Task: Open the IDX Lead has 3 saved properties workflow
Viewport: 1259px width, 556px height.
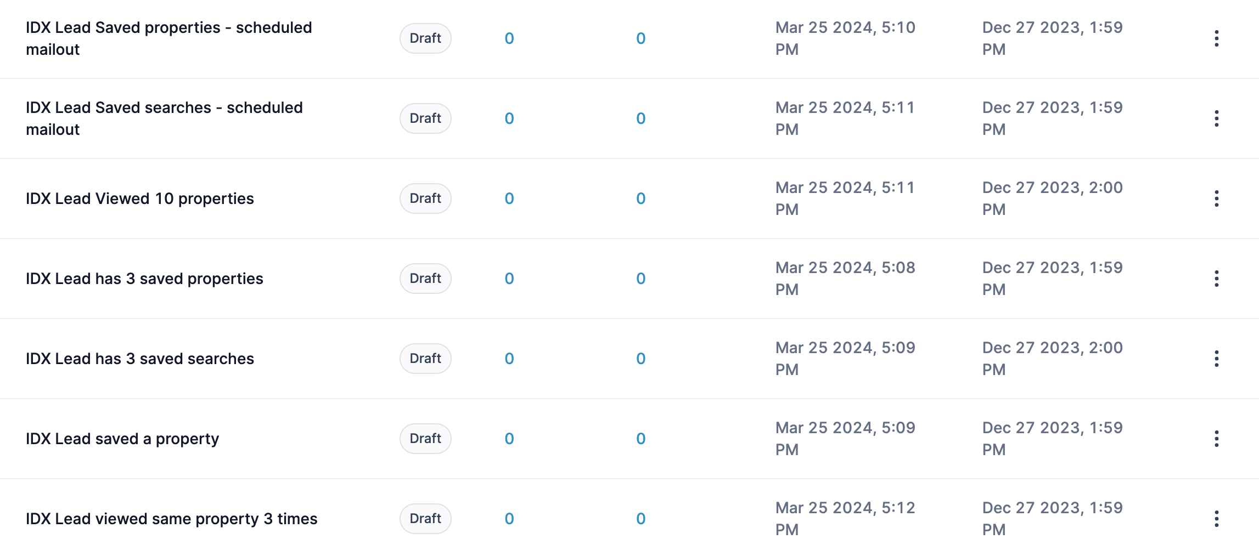Action: tap(144, 279)
